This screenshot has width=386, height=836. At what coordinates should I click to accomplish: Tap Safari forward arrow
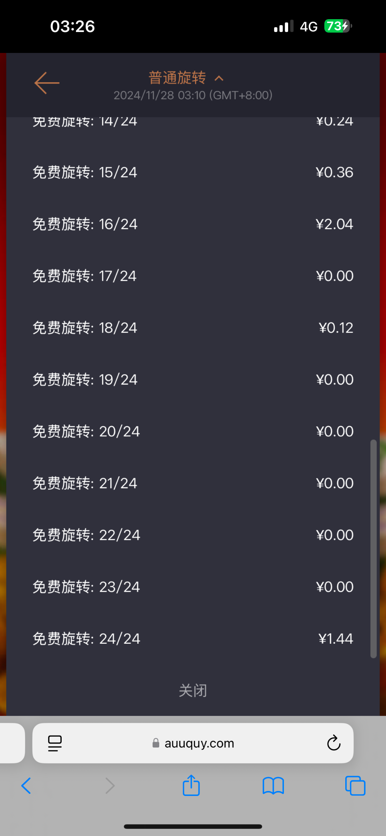[110, 786]
